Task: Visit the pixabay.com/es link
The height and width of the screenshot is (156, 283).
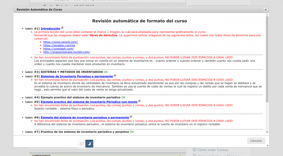Action: click(x=59, y=45)
